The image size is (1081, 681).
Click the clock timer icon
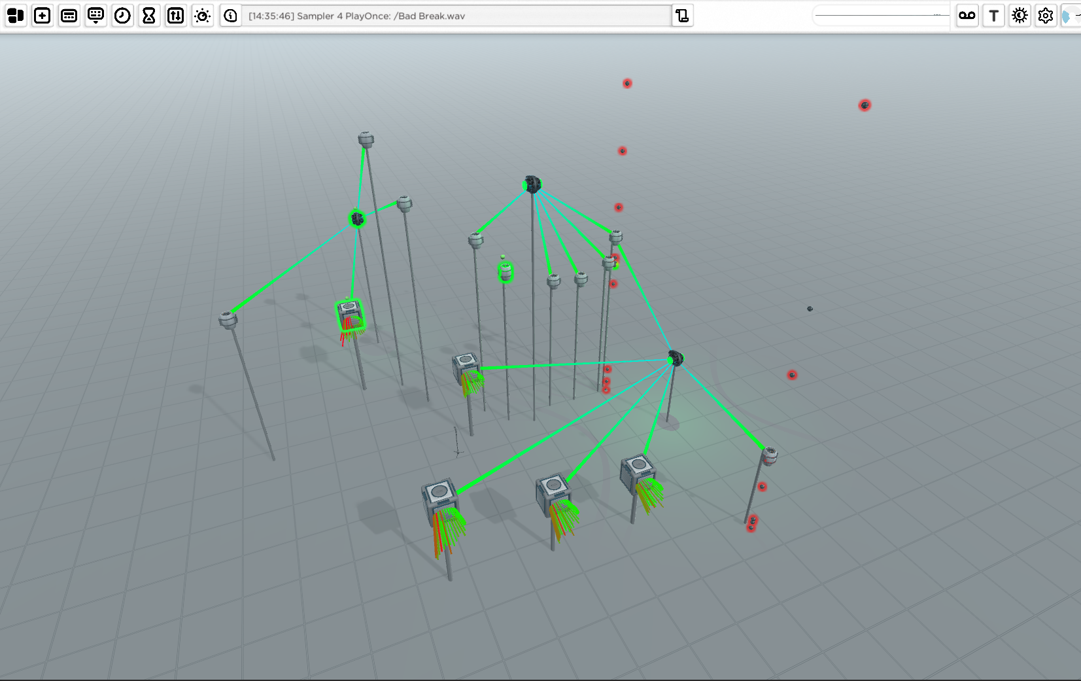122,16
